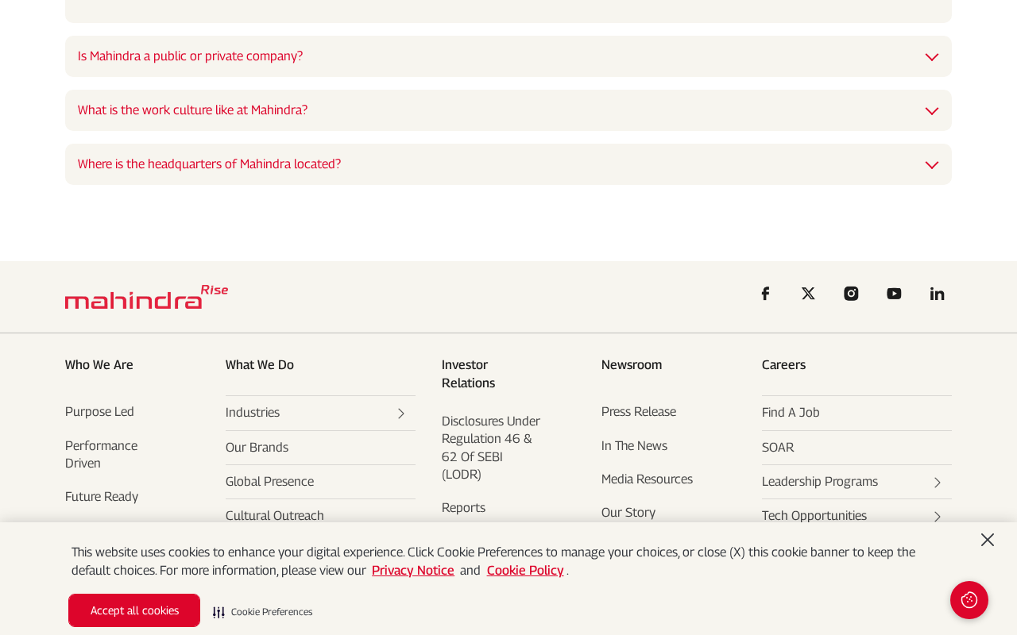This screenshot has height=635, width=1017.
Task: Click the sliders icon beside Cookie Preferences
Action: tap(218, 612)
